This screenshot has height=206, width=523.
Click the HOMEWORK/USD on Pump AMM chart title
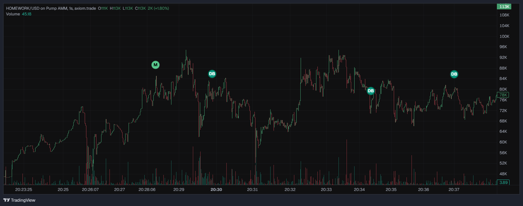(51, 8)
